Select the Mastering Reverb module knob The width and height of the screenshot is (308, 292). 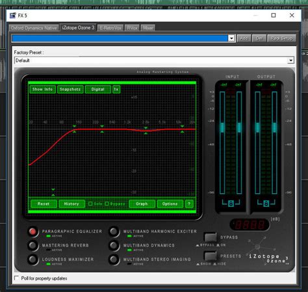coord(32,245)
